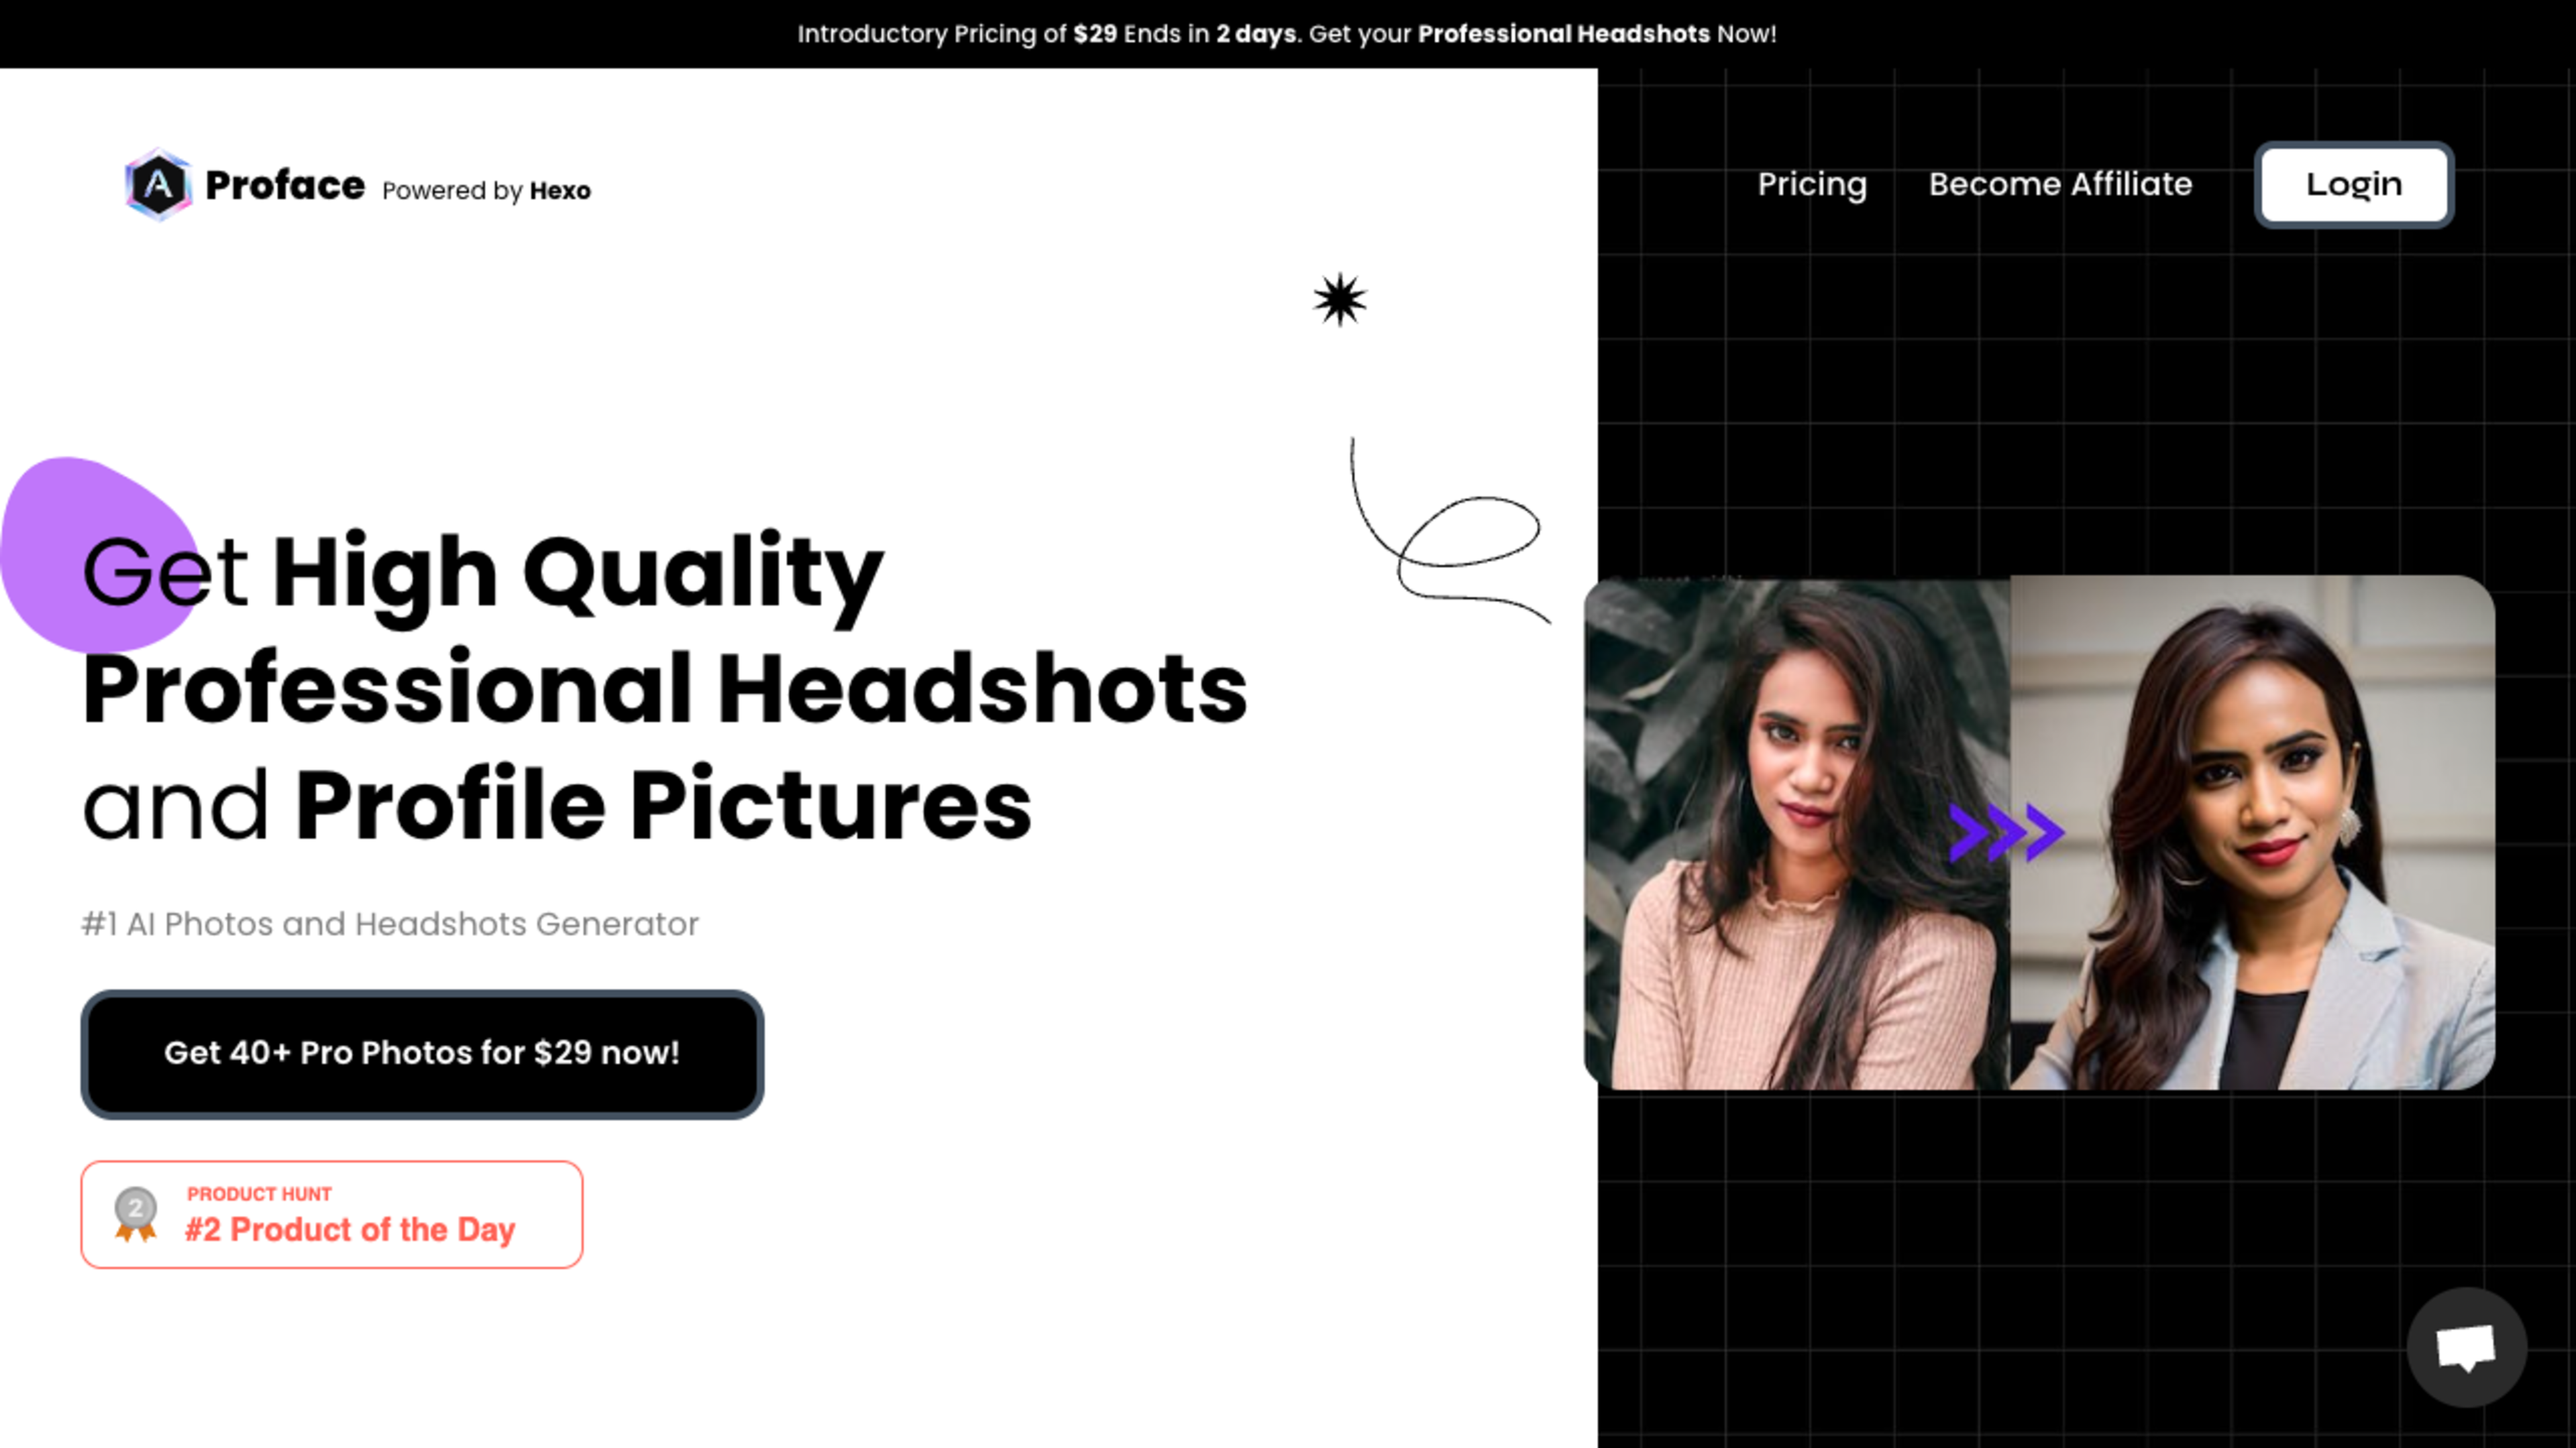Click the before casual photo thumbnail

(x=1797, y=833)
